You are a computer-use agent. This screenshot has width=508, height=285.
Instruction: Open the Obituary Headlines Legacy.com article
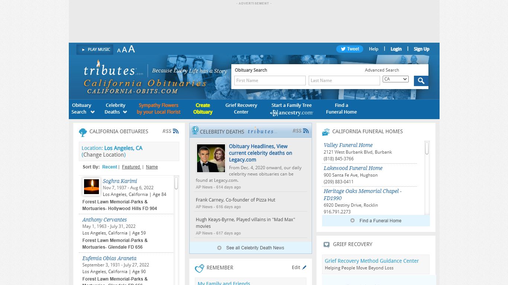260,153
